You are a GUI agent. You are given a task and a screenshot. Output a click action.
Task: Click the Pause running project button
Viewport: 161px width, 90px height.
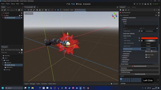[137, 4]
